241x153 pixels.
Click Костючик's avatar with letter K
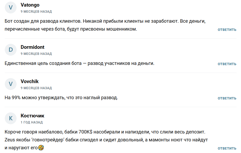click(11, 118)
